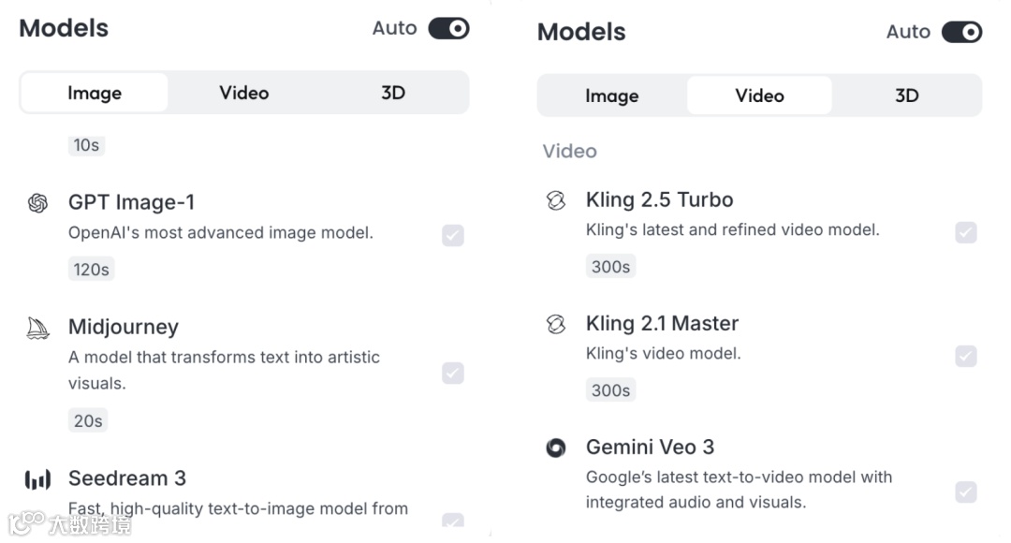Click the Midjourney sailboat icon
Image resolution: width=1011 pixels, height=543 pixels.
(37, 328)
